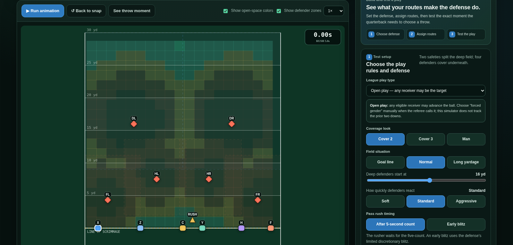Go to step 2 Assign routes
The height and width of the screenshot is (245, 513).
tap(426, 34)
